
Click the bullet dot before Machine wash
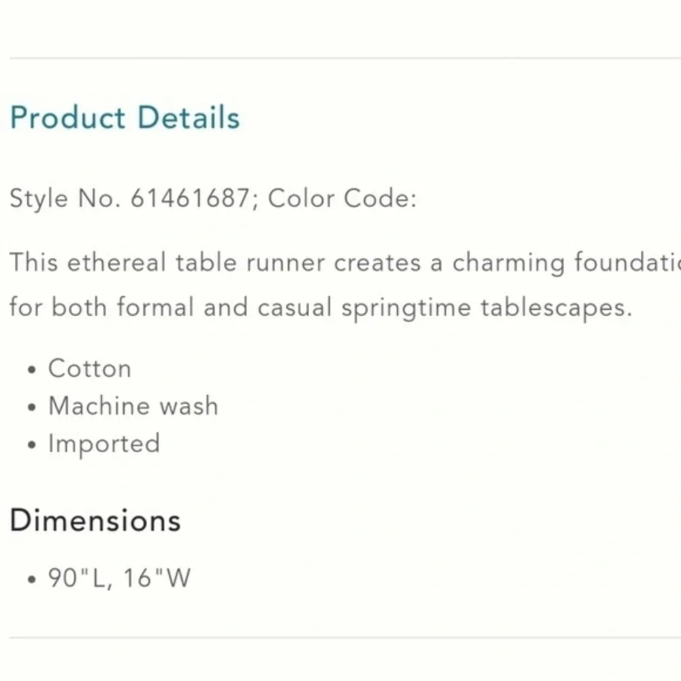point(31,407)
